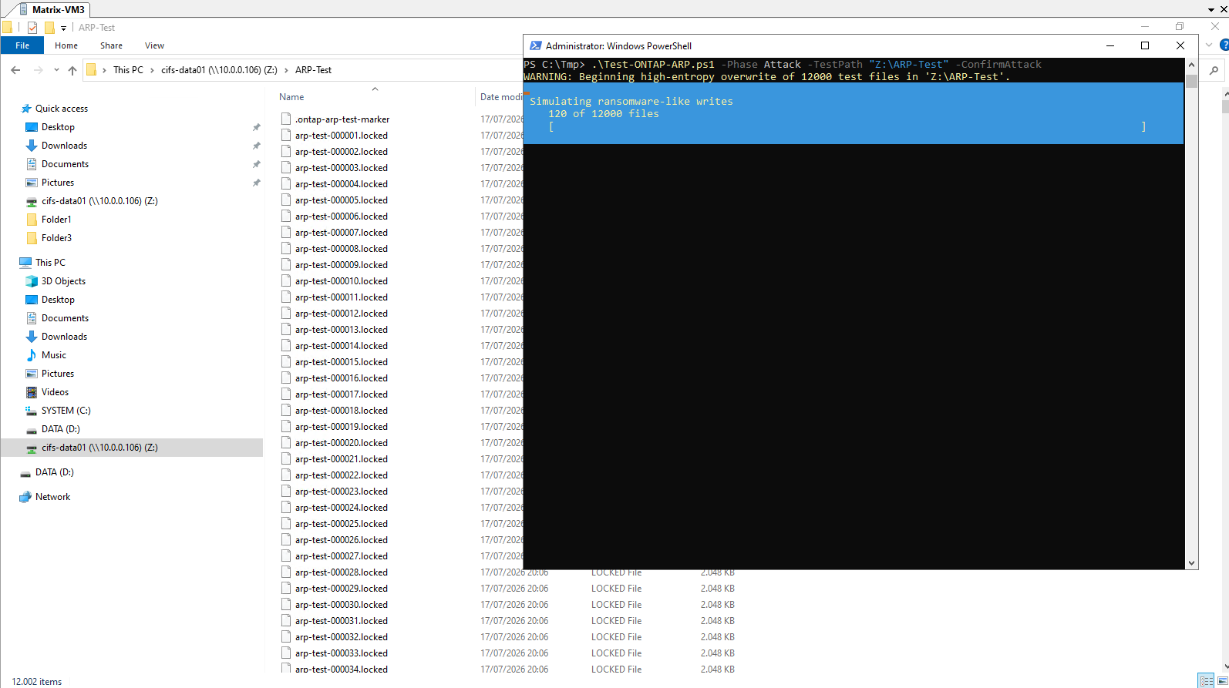Select file arp-test-000025.locked
Viewport: 1229px width, 688px height.
pos(341,524)
